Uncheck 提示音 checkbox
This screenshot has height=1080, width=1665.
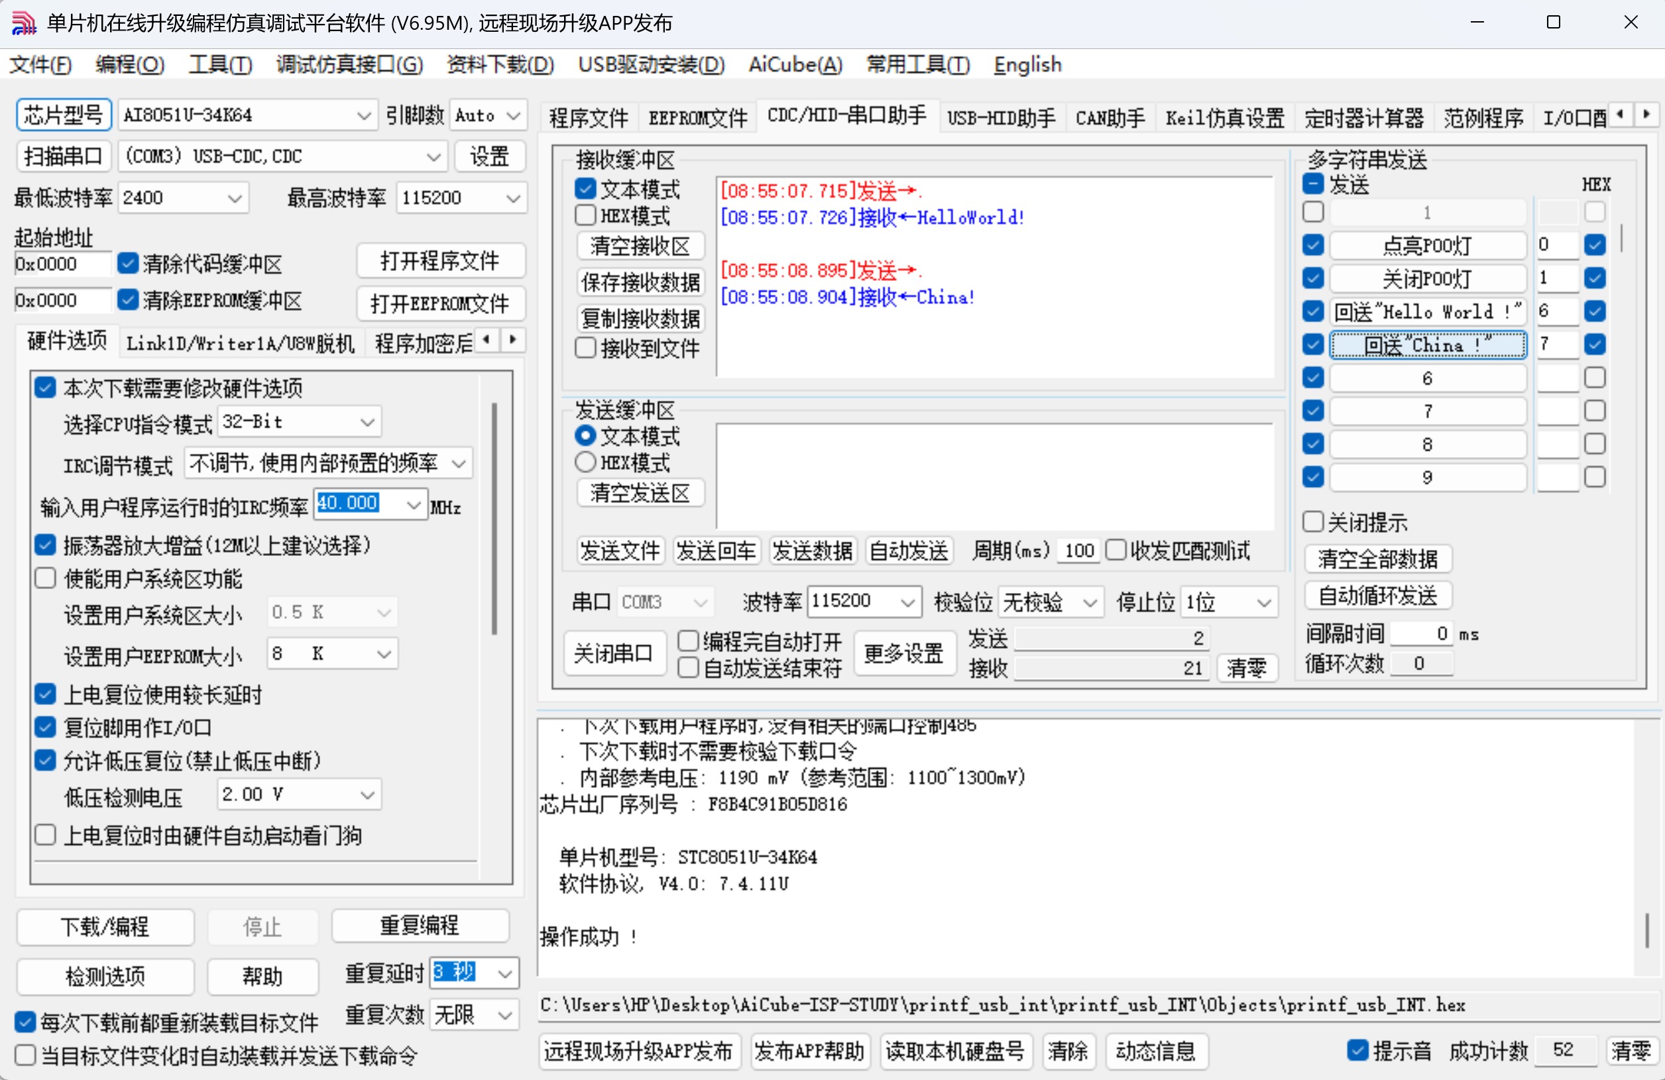click(x=1357, y=1050)
